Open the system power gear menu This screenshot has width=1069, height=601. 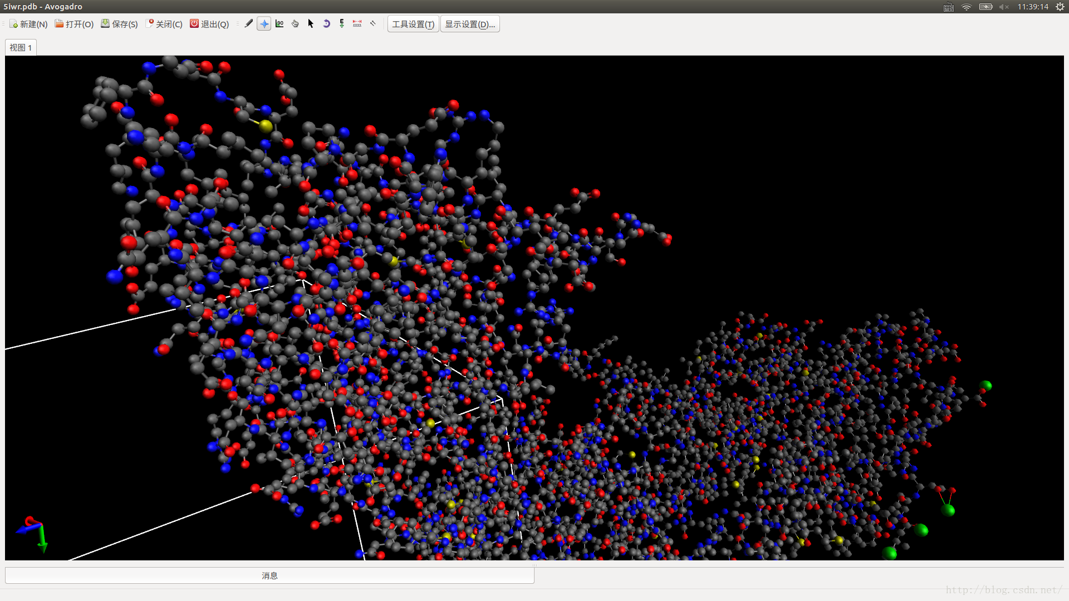[1060, 7]
